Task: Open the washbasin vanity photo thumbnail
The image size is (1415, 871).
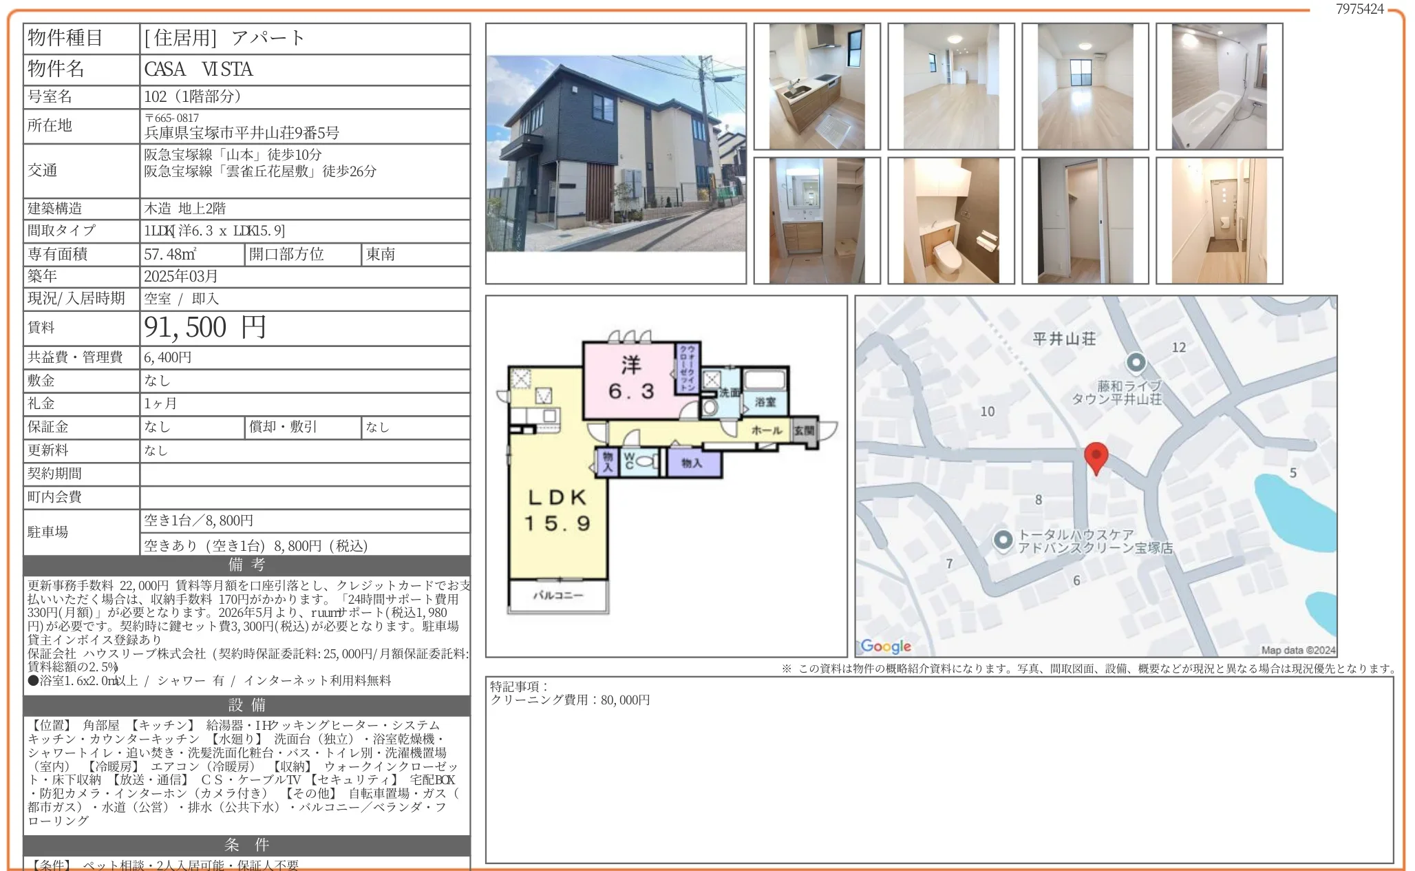Action: click(x=816, y=221)
